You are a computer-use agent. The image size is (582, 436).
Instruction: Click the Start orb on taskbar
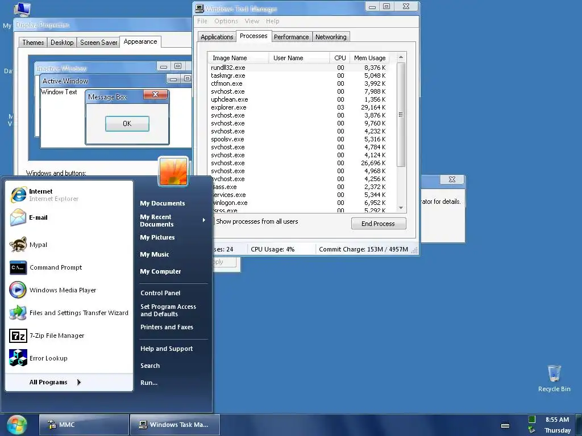coord(16,425)
